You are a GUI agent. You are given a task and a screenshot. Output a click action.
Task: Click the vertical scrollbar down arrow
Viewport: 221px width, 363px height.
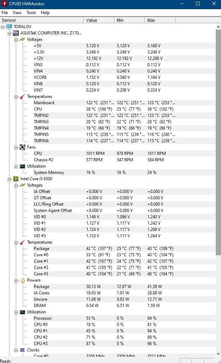218,354
